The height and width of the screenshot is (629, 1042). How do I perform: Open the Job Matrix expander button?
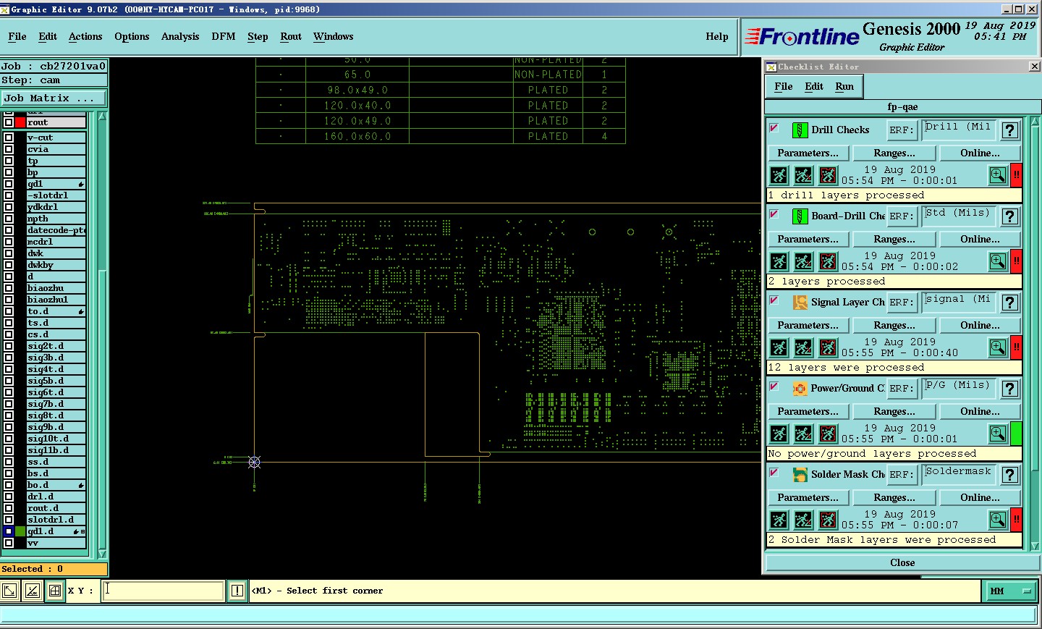click(54, 98)
